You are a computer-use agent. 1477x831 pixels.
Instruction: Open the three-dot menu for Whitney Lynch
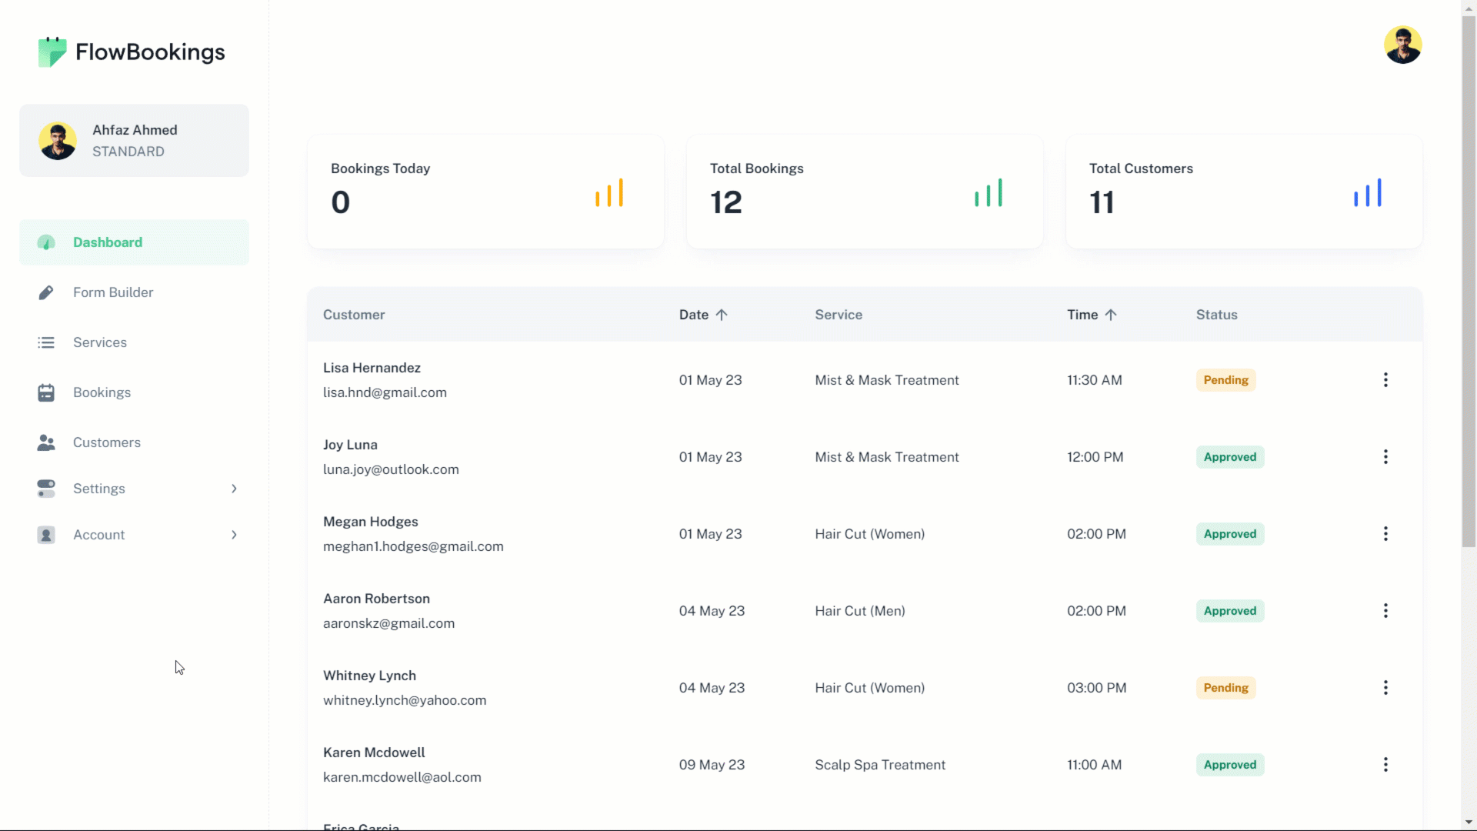coord(1385,688)
